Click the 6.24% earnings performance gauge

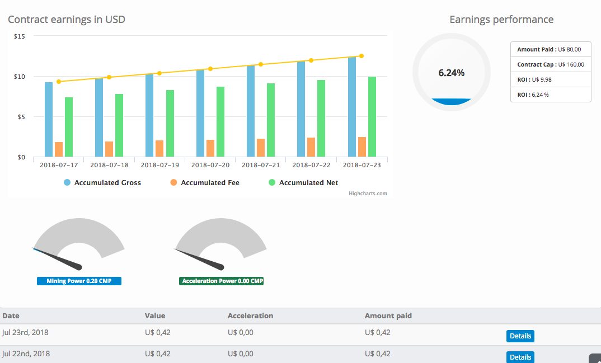pos(451,73)
